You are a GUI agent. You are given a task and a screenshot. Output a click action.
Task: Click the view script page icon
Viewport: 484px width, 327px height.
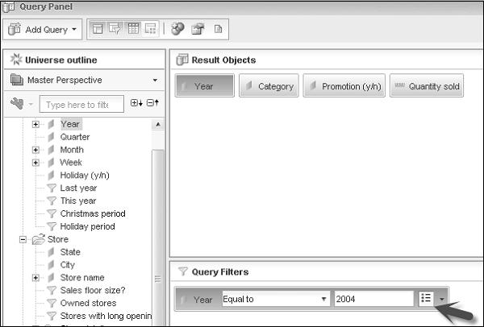tap(218, 29)
